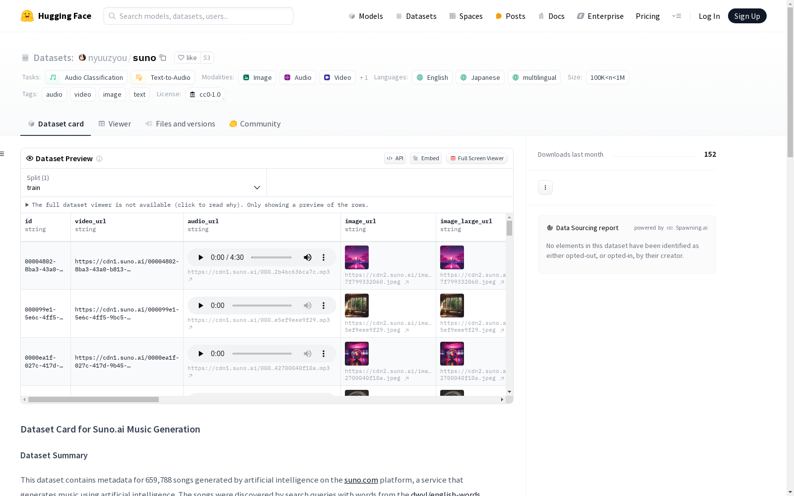Open the Split train dropdown
This screenshot has width=794, height=496.
point(143,183)
